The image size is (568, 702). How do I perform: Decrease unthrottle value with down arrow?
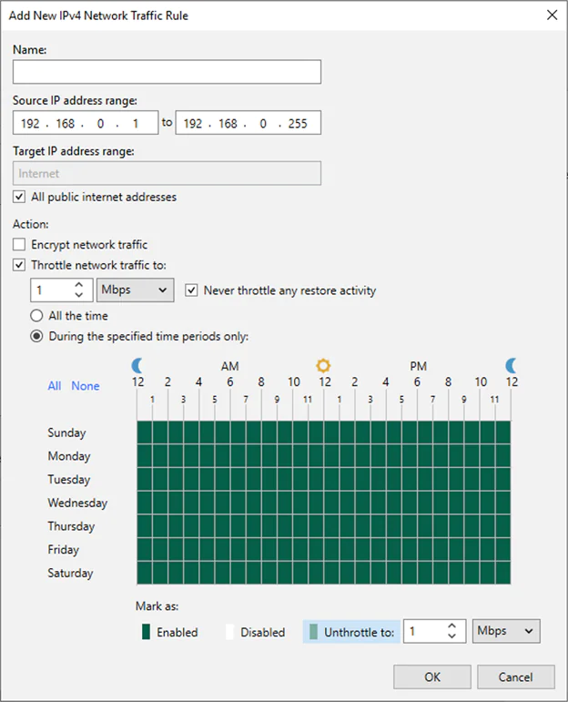(452, 637)
